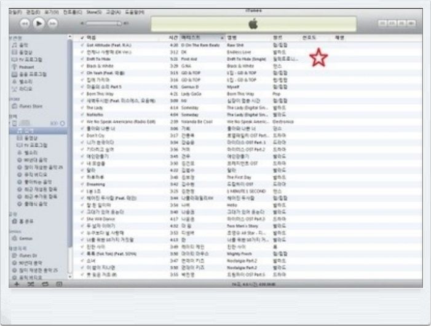
Task: Open the 편집(E) menu
Action: pyautogui.click(x=33, y=12)
